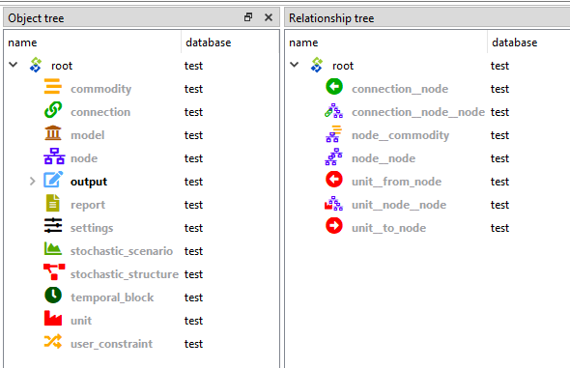Collapse the Relationship tree root node
Image resolution: width=570 pixels, height=368 pixels.
294,65
